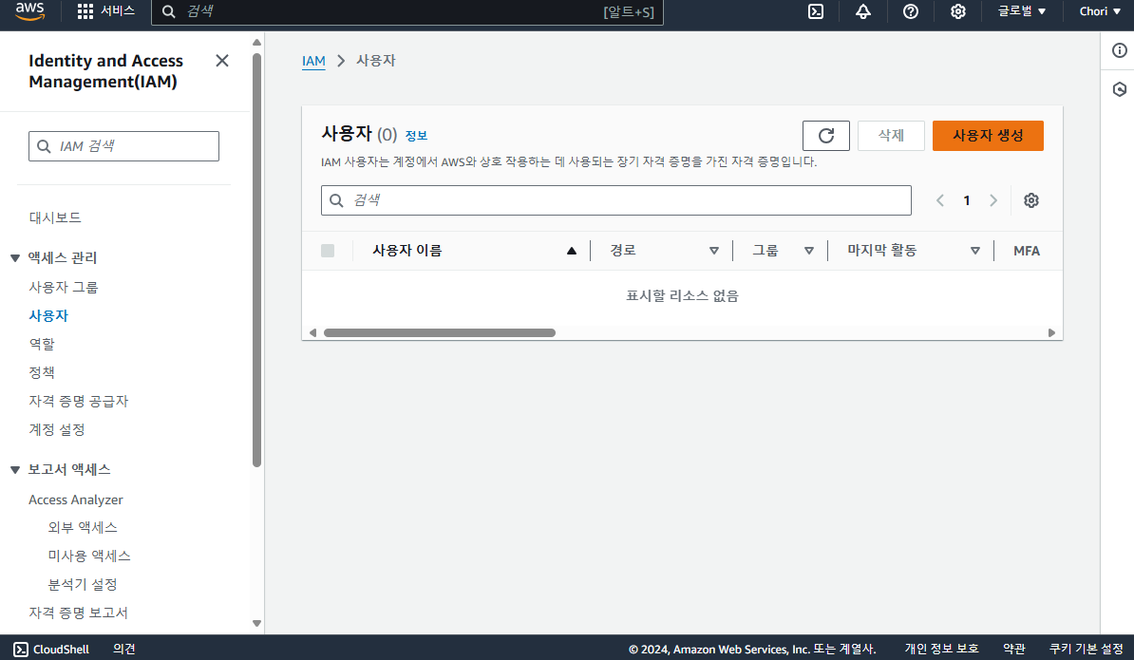Sort by 마지막 활동 column arrow
Viewport: 1134px width, 660px height.
(x=974, y=251)
